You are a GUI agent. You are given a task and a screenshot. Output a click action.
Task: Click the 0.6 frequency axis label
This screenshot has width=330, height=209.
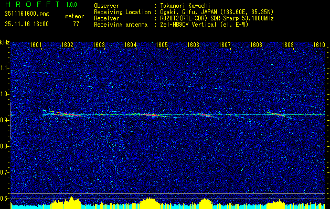coord(4,199)
